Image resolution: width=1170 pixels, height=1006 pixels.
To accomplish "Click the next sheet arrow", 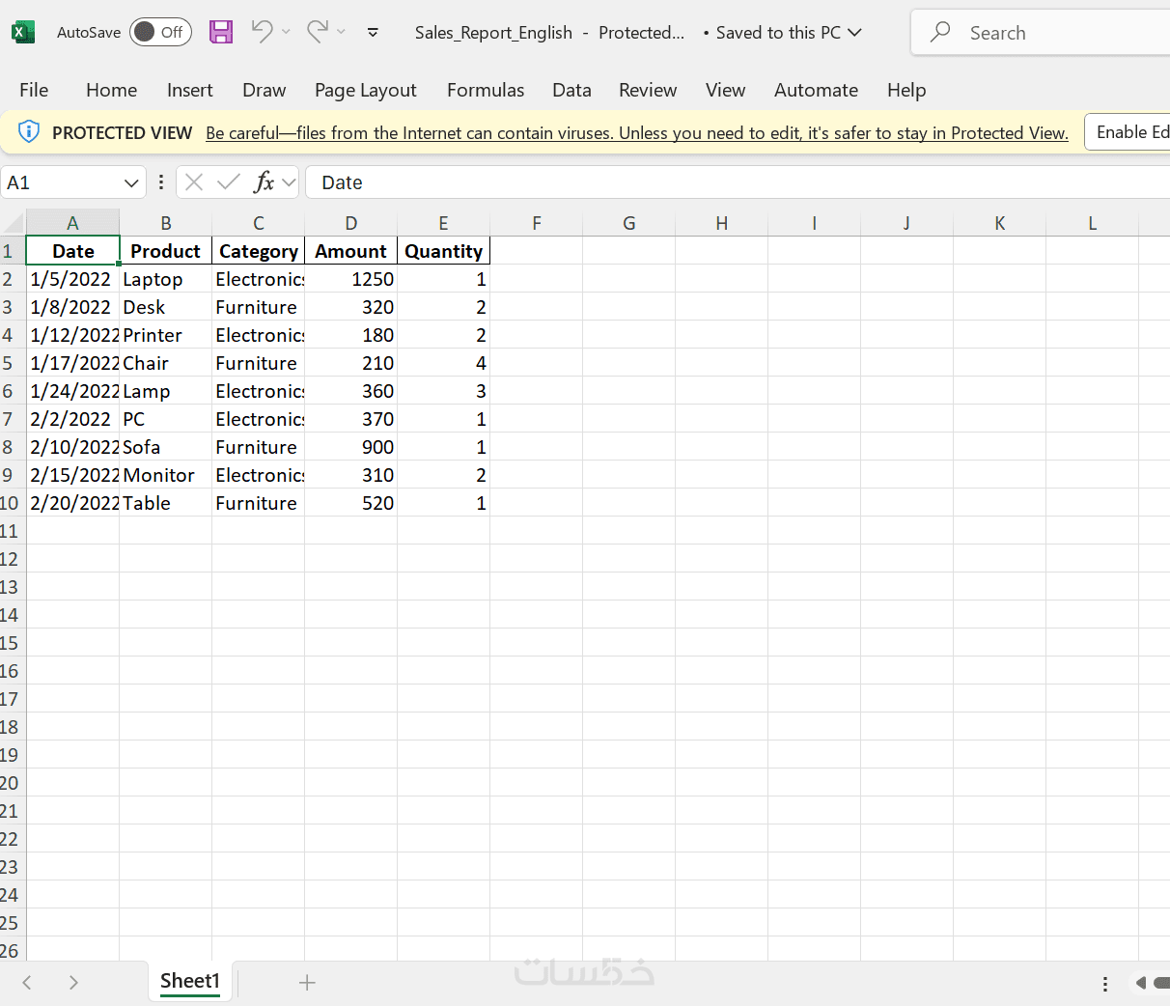I will tap(73, 983).
